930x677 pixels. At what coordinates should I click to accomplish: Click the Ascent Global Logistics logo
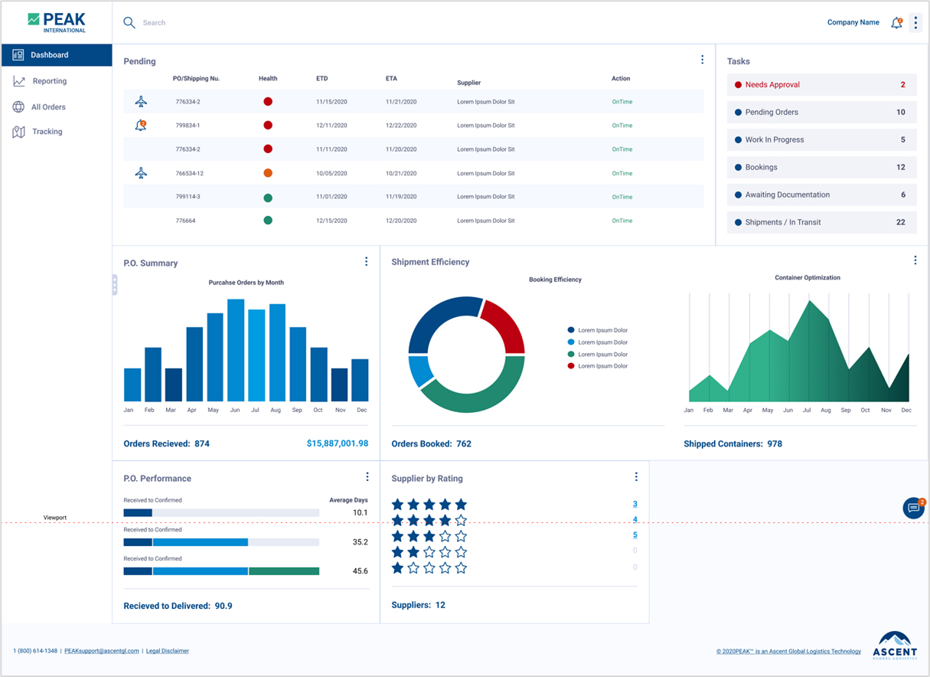tap(895, 645)
